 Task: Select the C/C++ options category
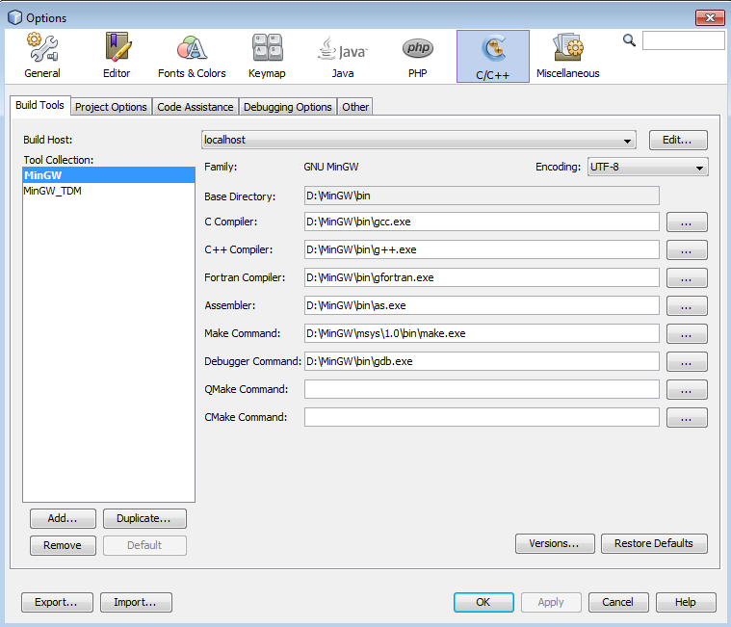(x=493, y=57)
